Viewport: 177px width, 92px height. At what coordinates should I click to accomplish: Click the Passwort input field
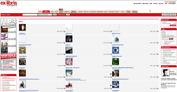(x=172, y=34)
